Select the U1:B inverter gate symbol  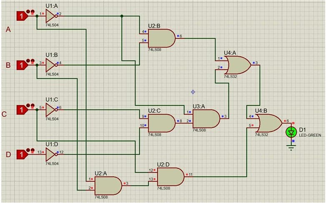(51, 65)
